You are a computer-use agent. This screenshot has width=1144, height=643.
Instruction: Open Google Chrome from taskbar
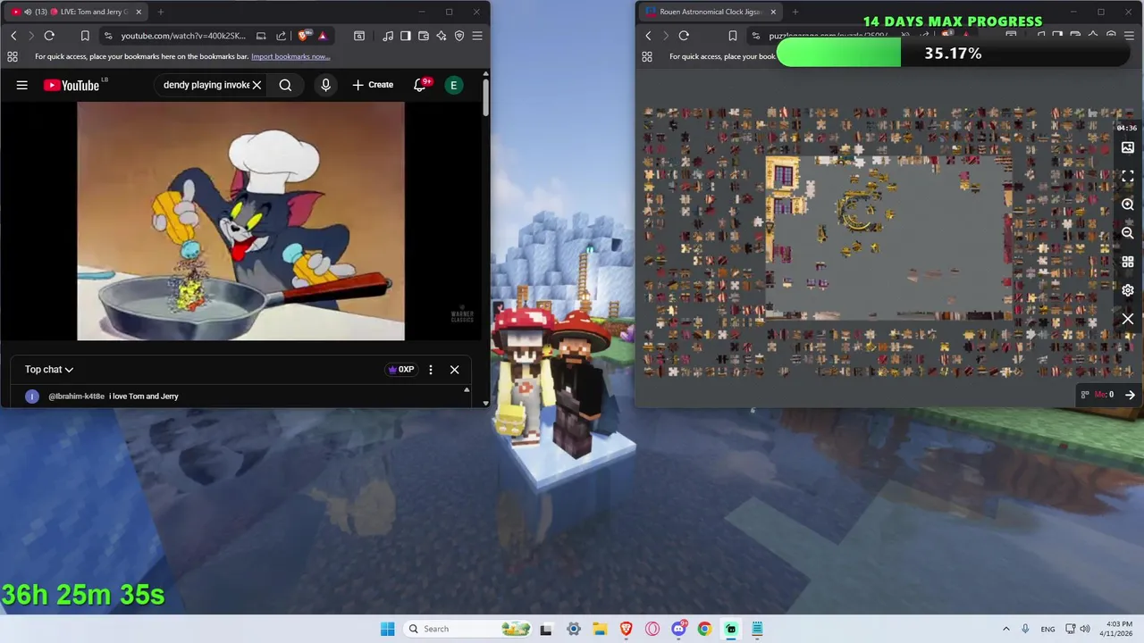coord(704,629)
